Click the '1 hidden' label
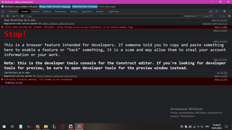Viewport: 232px width, 130px height. pos(222,16)
